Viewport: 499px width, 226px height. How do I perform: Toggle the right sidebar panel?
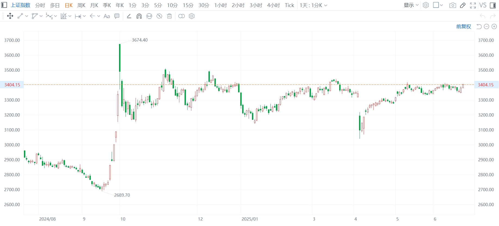[x=493, y=5]
